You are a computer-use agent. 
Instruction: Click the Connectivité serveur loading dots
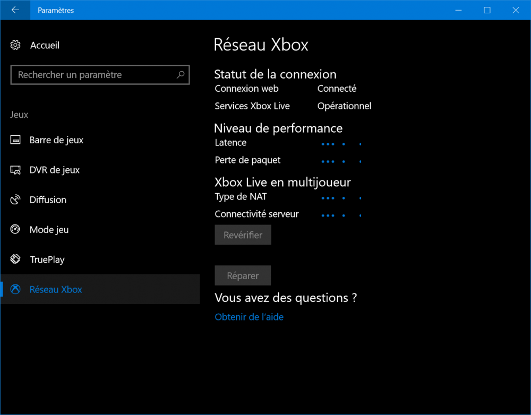pos(341,215)
